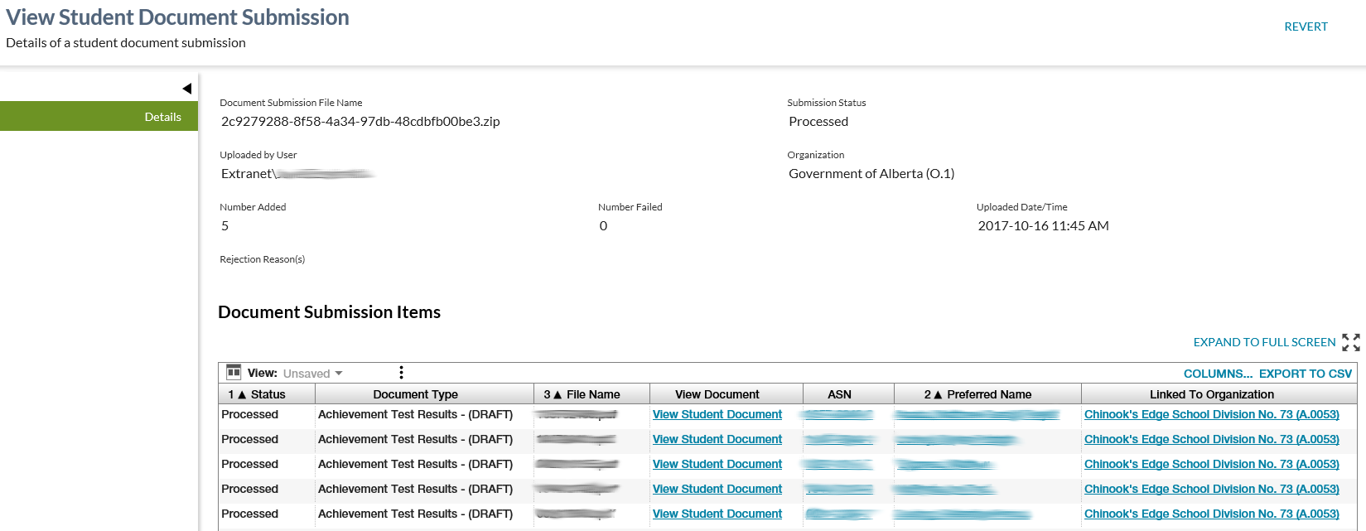The image size is (1366, 531).
Task: Sort by the Document Type column header
Action: (415, 394)
